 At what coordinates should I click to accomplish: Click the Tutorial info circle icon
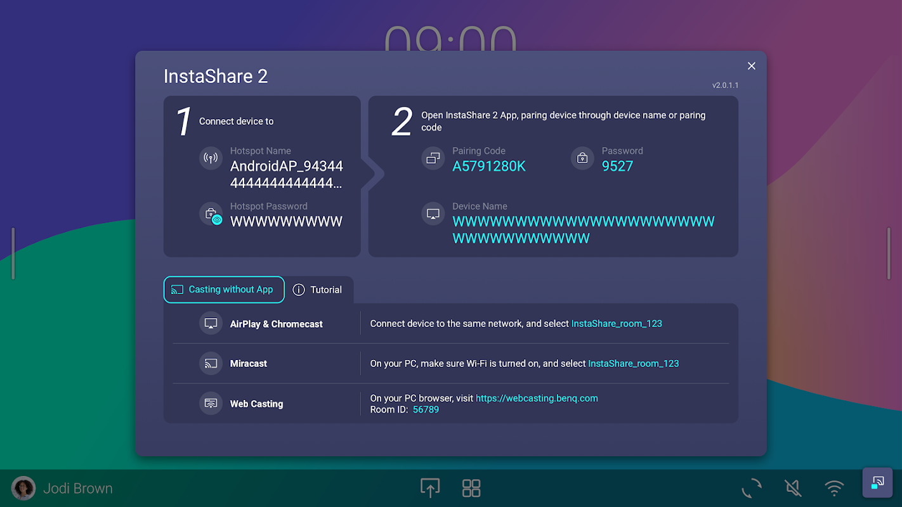[299, 290]
